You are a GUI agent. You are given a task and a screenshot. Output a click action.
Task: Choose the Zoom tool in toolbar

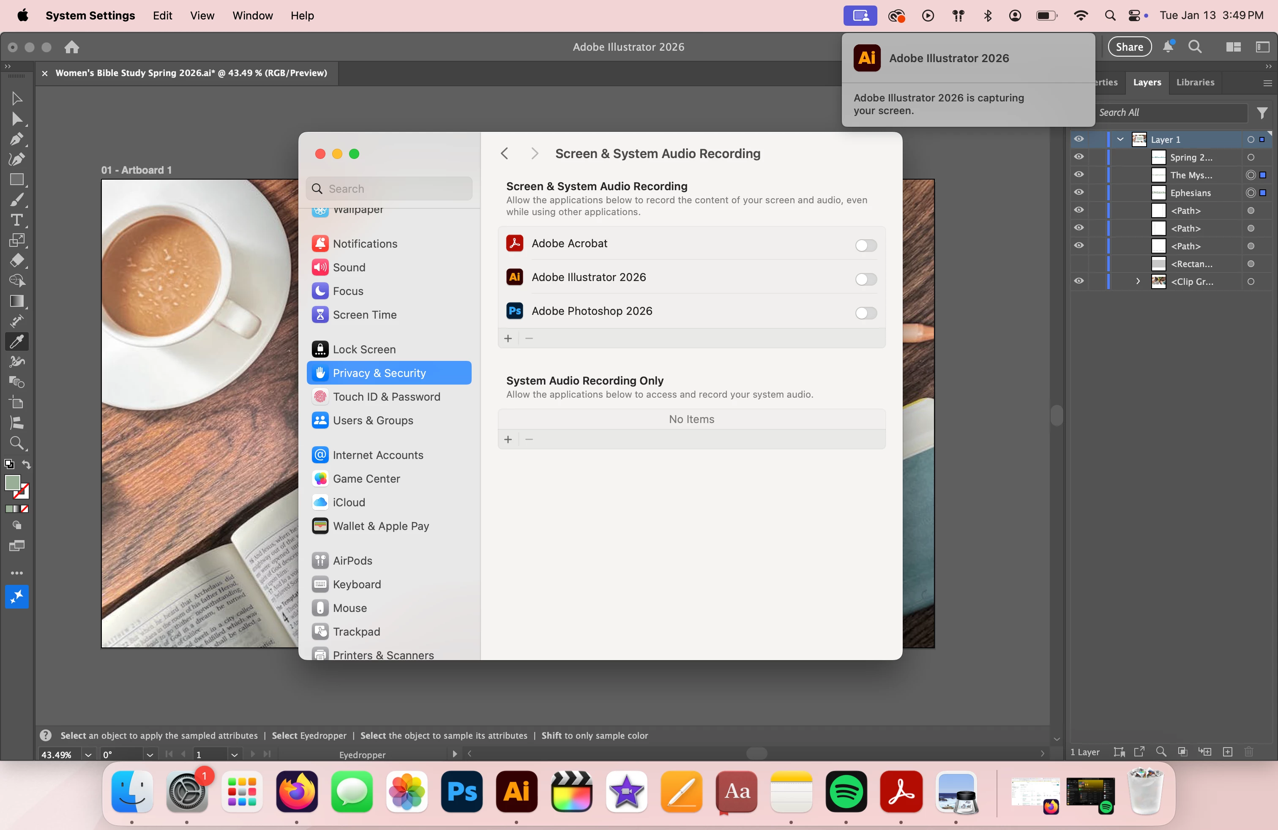(x=16, y=443)
